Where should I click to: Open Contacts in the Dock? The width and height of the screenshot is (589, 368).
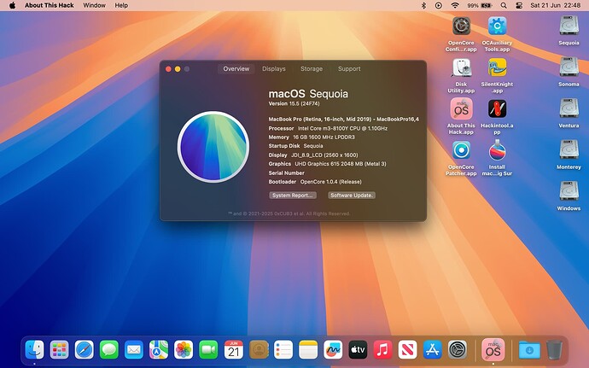click(259, 350)
